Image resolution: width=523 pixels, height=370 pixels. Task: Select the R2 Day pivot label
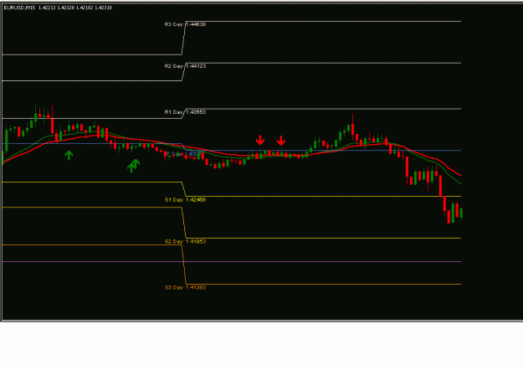pyautogui.click(x=185, y=66)
